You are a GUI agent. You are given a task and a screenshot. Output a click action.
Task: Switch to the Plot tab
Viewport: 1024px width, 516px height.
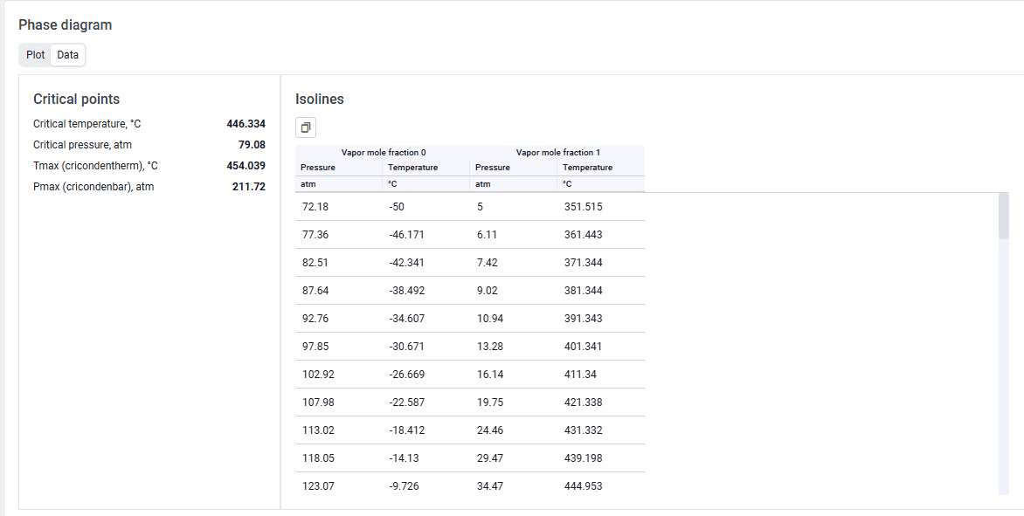point(35,55)
